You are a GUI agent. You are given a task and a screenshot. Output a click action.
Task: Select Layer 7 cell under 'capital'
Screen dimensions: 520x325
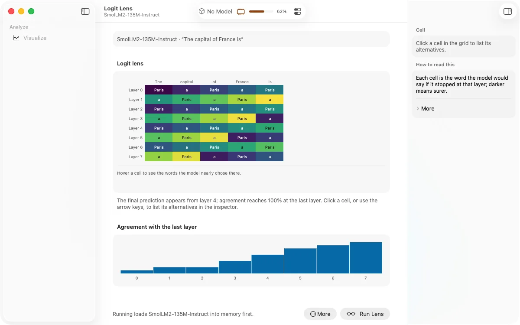(186, 157)
